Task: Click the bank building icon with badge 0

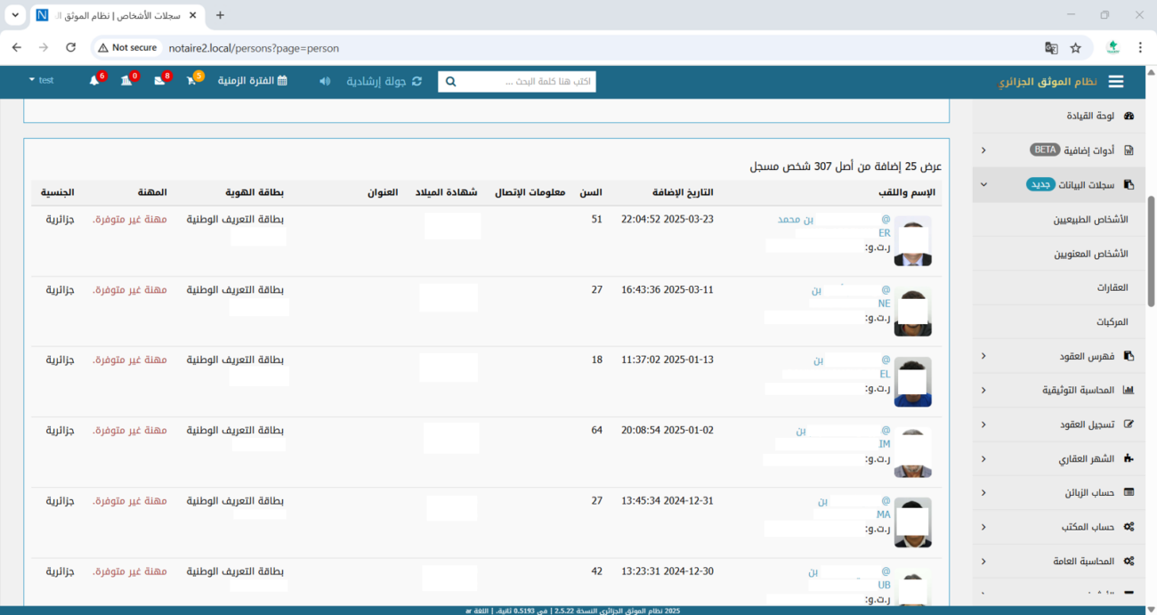Action: pyautogui.click(x=126, y=81)
